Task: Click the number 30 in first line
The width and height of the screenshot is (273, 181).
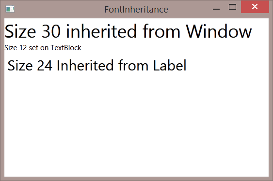Action: coord(51,31)
